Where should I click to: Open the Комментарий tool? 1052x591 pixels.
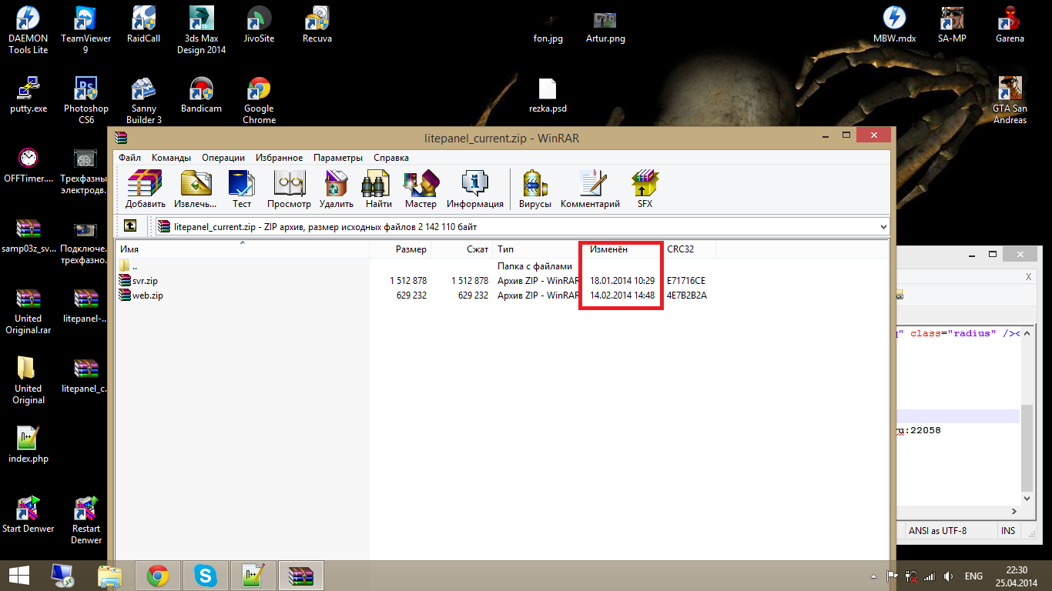click(591, 189)
